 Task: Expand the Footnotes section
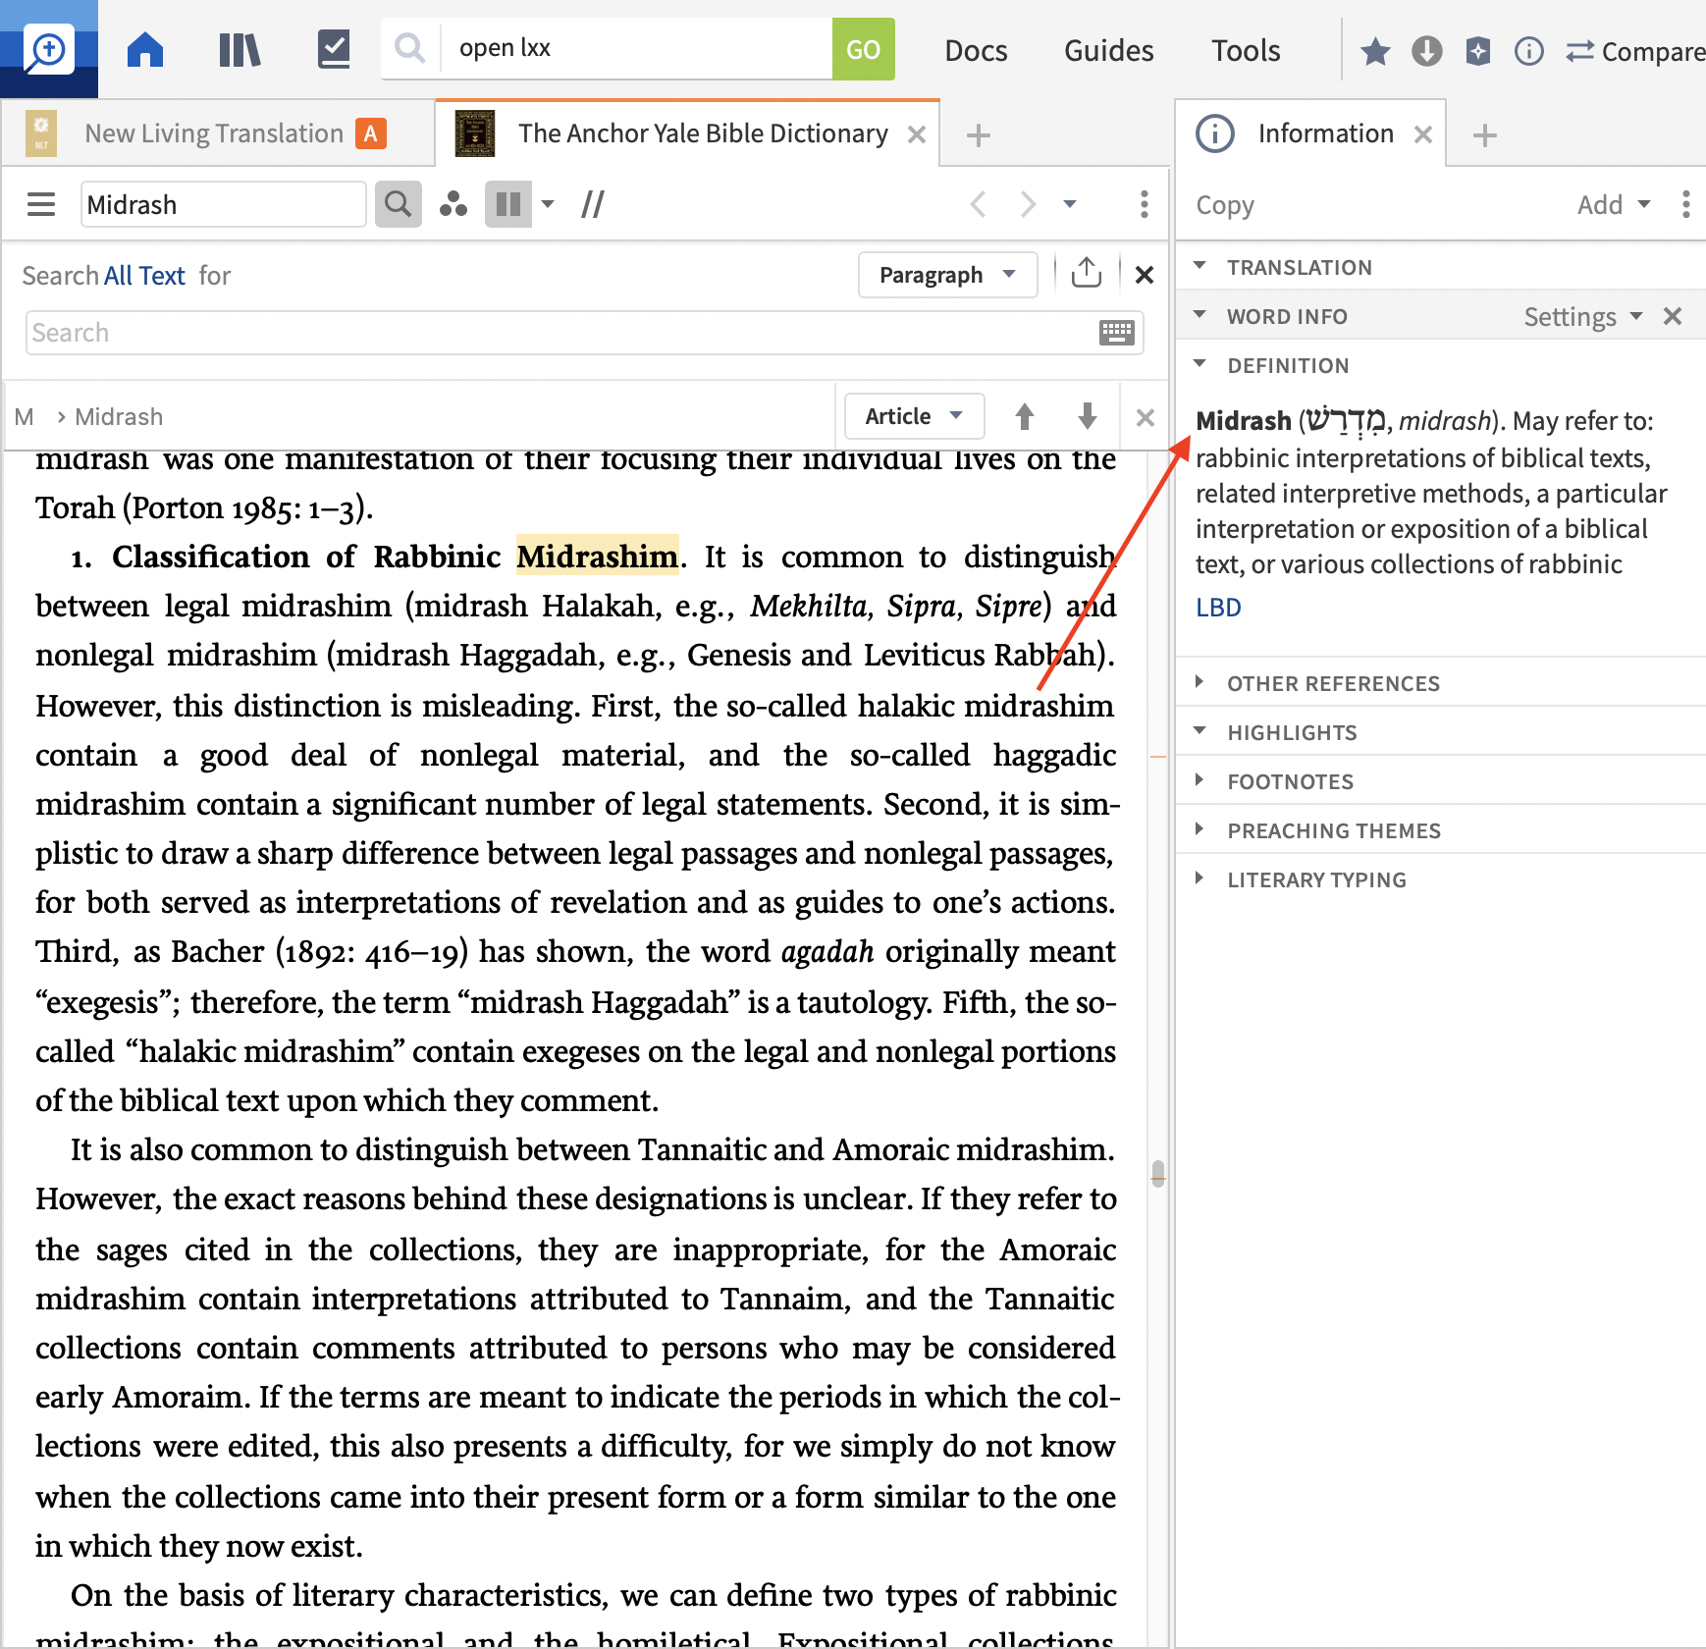(x=1200, y=780)
